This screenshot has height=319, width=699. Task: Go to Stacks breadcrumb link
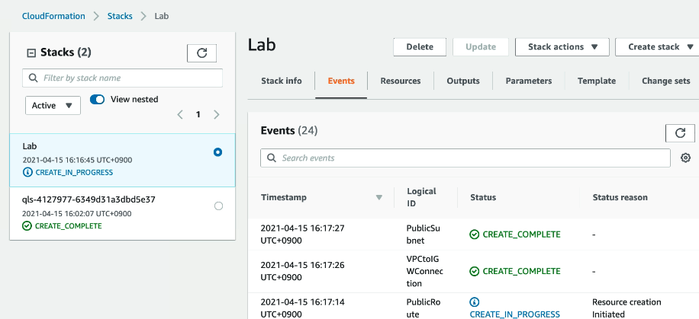pyautogui.click(x=120, y=16)
